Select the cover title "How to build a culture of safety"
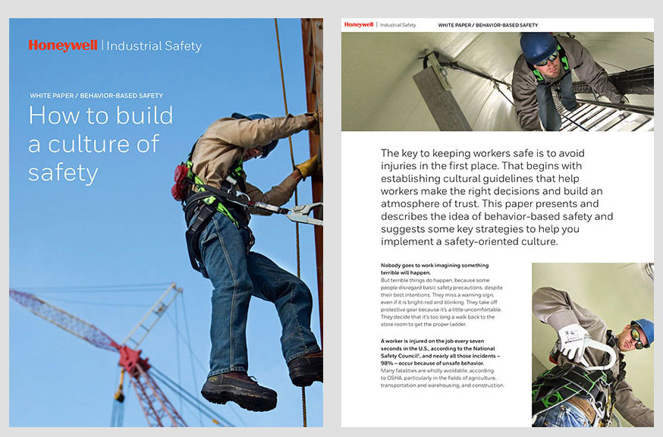 point(100,144)
